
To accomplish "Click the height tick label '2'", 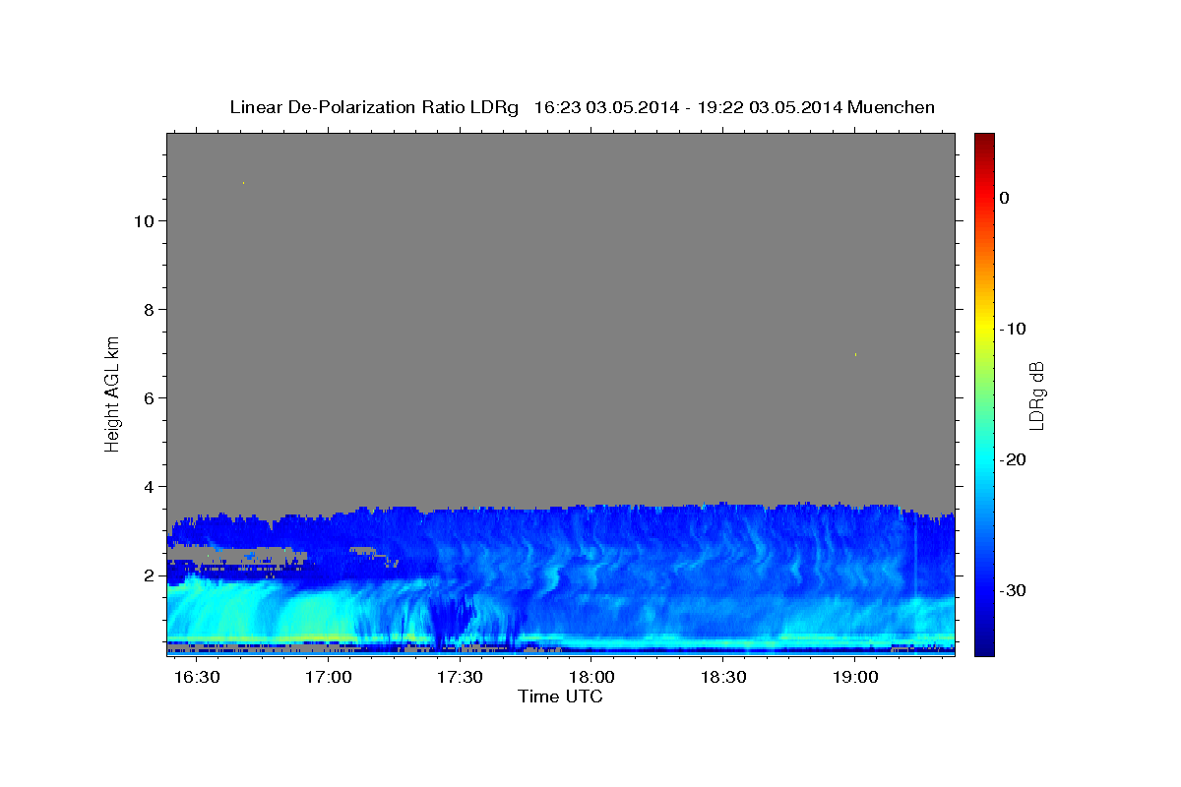I will coord(147,575).
